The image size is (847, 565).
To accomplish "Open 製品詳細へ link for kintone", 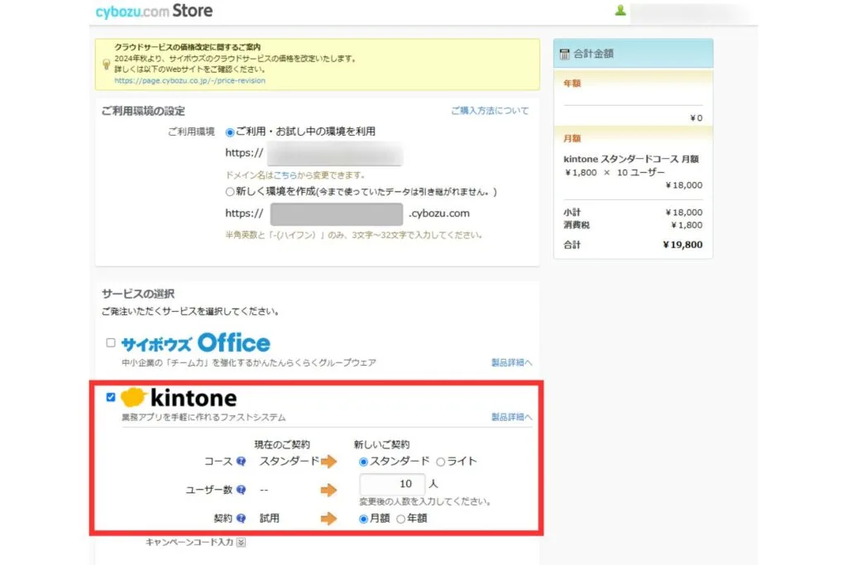I will [x=511, y=417].
